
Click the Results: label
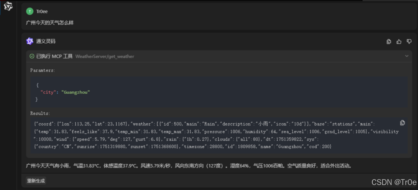coord(40,113)
